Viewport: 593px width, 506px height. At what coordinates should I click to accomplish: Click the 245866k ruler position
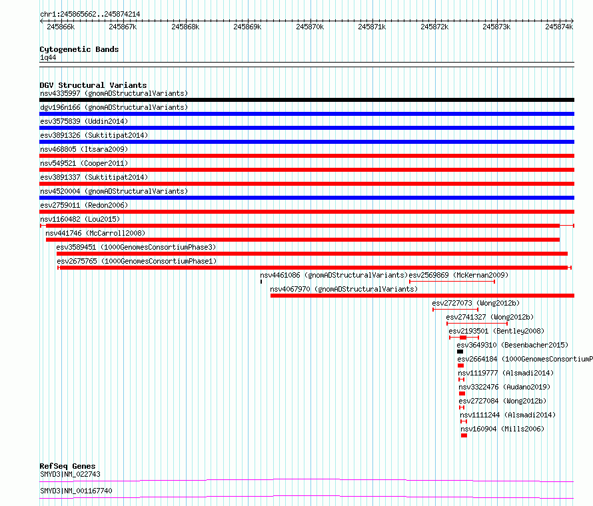(x=61, y=27)
